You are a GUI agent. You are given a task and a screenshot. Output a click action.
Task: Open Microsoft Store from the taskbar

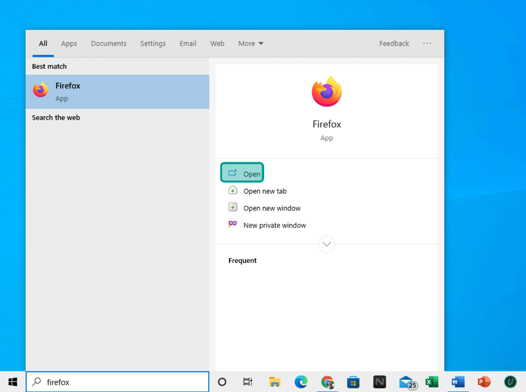pos(353,381)
